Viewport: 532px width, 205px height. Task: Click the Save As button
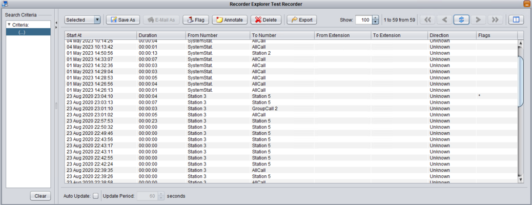(x=122, y=19)
